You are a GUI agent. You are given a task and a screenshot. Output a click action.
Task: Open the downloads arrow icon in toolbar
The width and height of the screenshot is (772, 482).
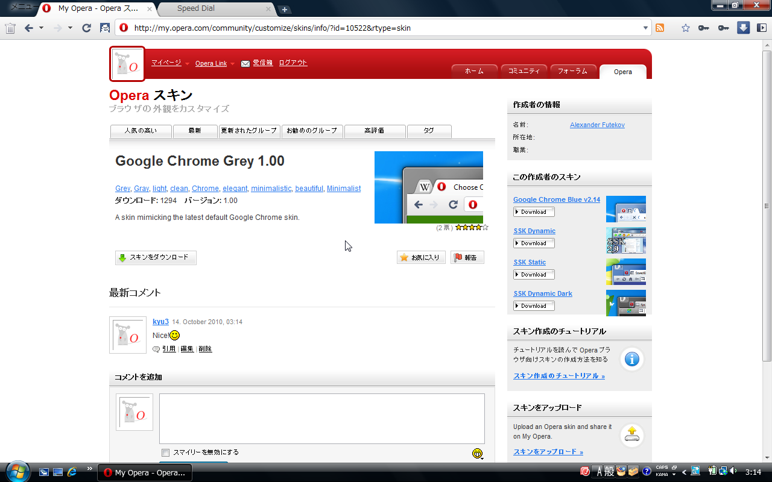[x=744, y=28]
